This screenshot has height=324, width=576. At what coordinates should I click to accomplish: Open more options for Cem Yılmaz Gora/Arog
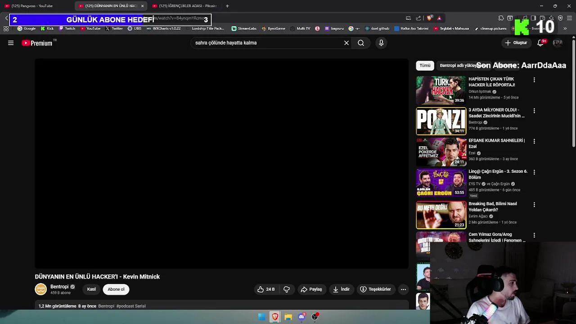[534, 235]
